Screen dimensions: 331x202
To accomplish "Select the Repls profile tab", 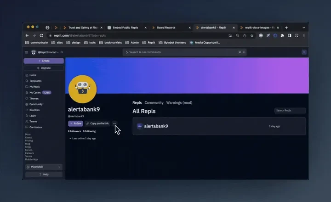I will 137,103.
